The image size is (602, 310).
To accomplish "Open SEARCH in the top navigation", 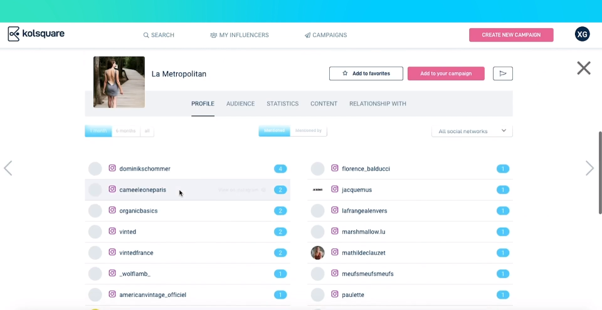I will pos(159,35).
